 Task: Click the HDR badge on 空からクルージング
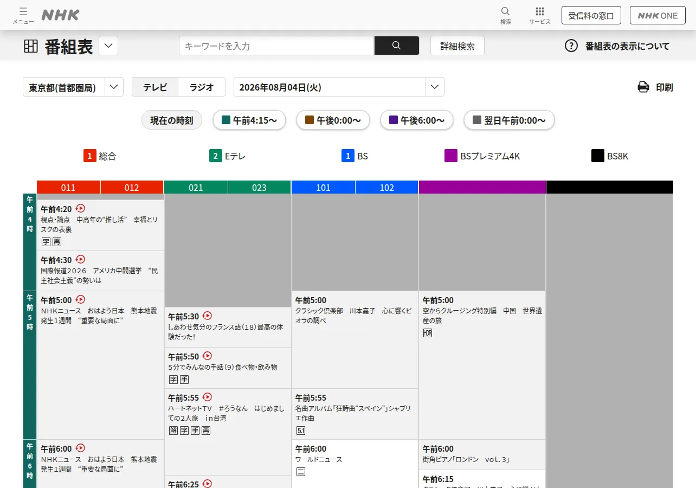point(428,333)
